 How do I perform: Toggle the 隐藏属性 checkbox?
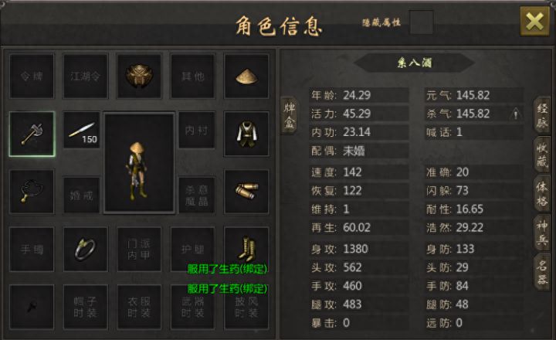click(x=422, y=22)
